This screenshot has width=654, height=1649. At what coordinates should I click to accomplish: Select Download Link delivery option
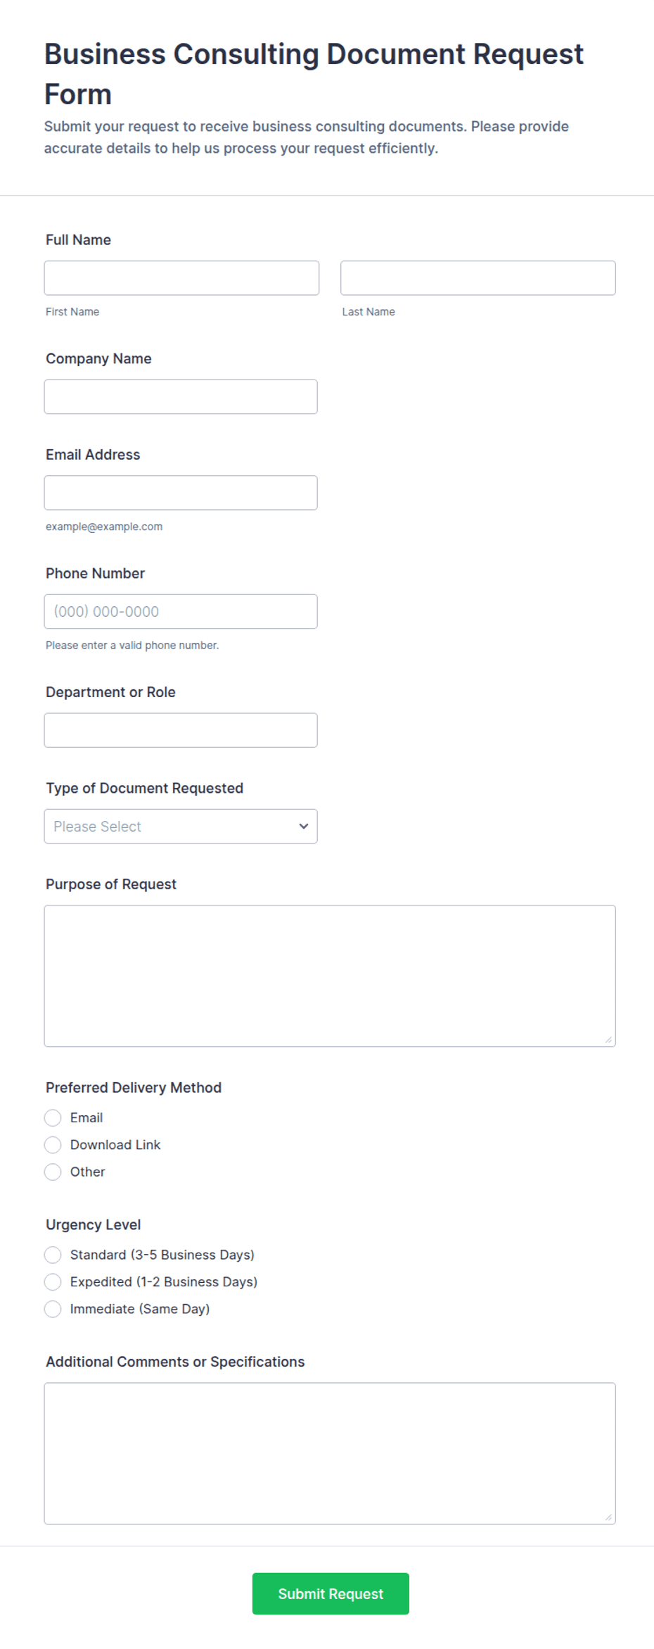click(x=53, y=1145)
